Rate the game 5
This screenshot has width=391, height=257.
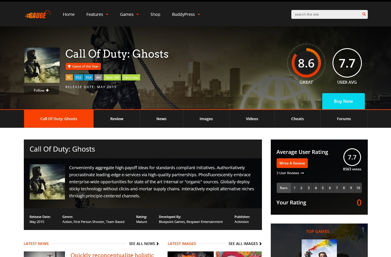point(323,188)
